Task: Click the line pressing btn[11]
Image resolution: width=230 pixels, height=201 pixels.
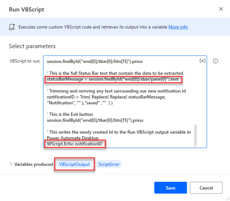Action: (95, 61)
